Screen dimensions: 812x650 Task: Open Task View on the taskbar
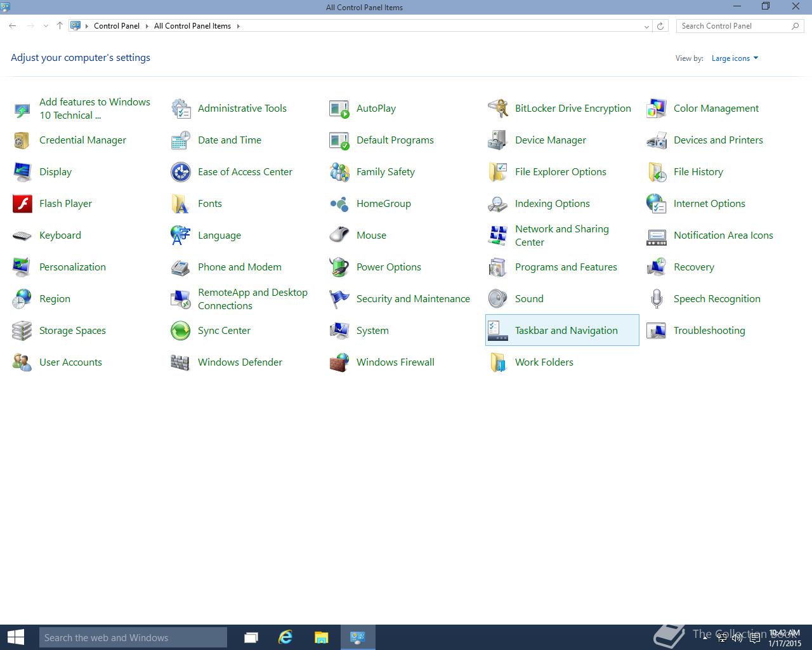point(251,637)
